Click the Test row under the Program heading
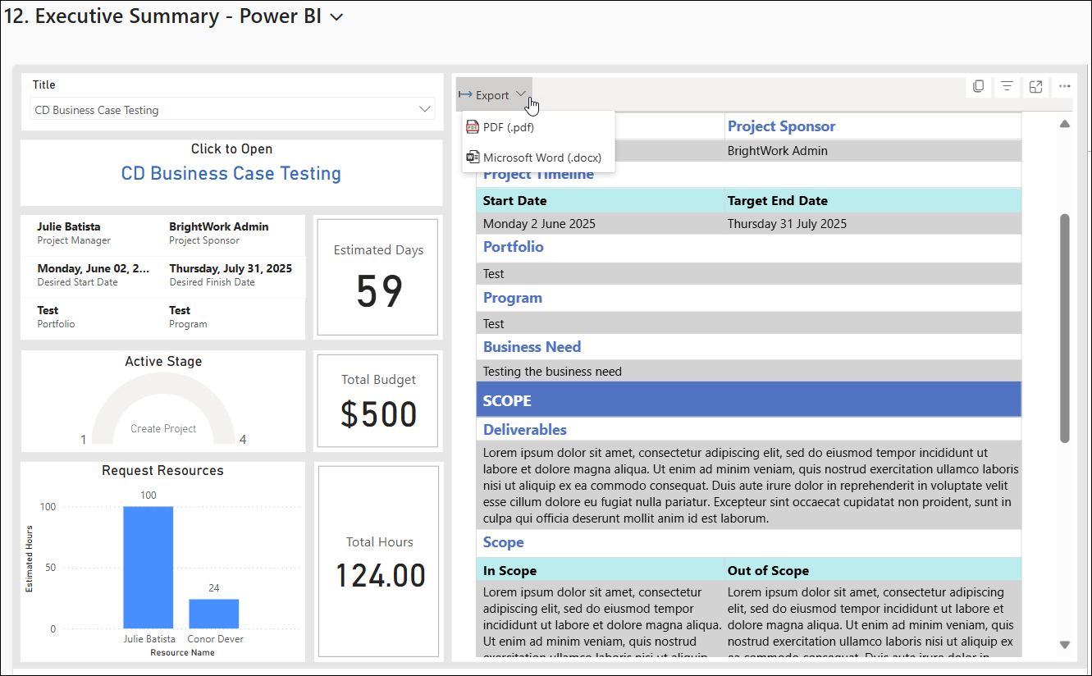Screen dimensions: 1092x676 pyautogui.click(x=748, y=323)
